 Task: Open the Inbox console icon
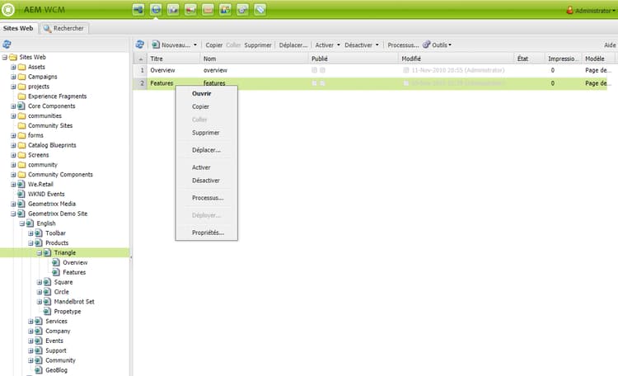(208, 9)
